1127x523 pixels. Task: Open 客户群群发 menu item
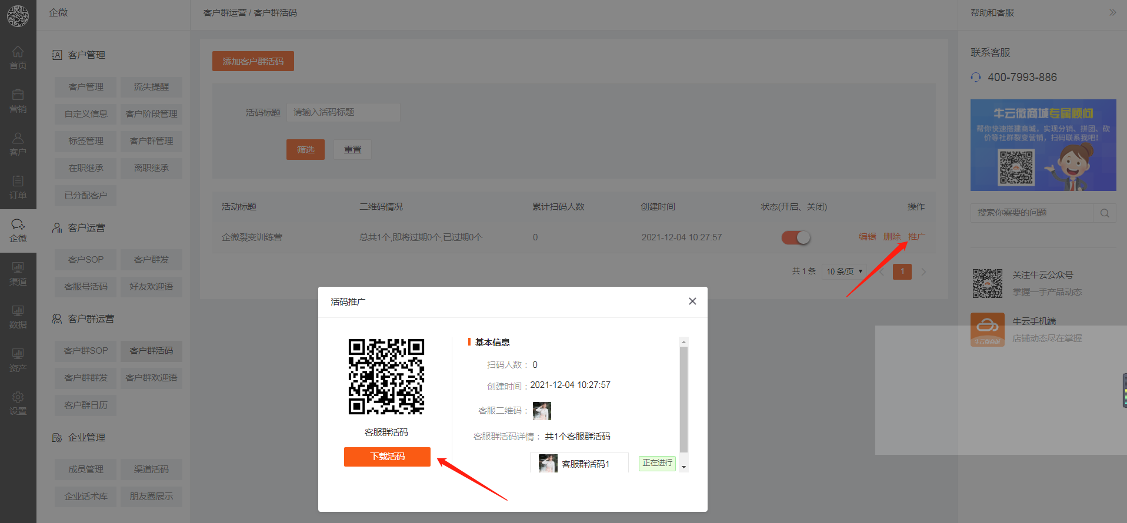click(x=86, y=378)
